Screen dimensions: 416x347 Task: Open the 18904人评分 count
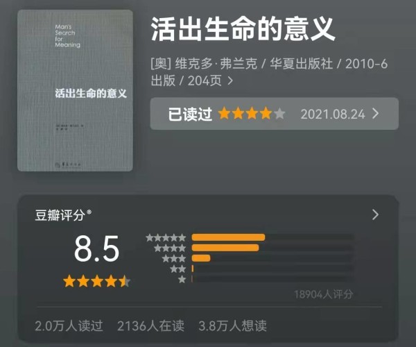pyautogui.click(x=324, y=294)
